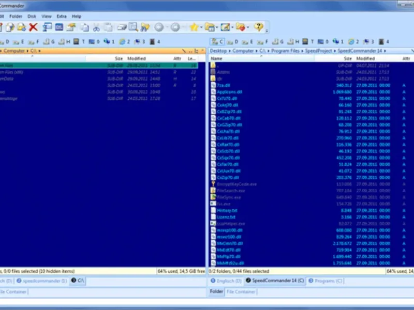Open dropdown arrow beside heart folder icon
414x310 pixels.
pyautogui.click(x=248, y=27)
